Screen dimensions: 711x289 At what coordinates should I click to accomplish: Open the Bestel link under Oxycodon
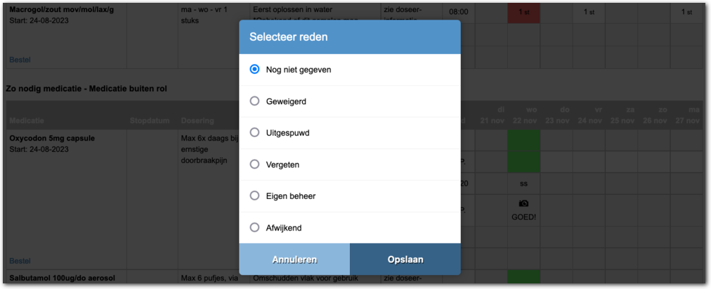click(20, 260)
